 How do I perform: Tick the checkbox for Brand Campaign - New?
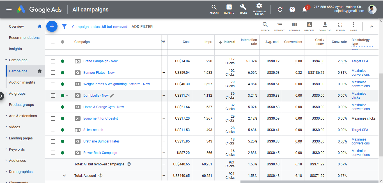(x=53, y=61)
